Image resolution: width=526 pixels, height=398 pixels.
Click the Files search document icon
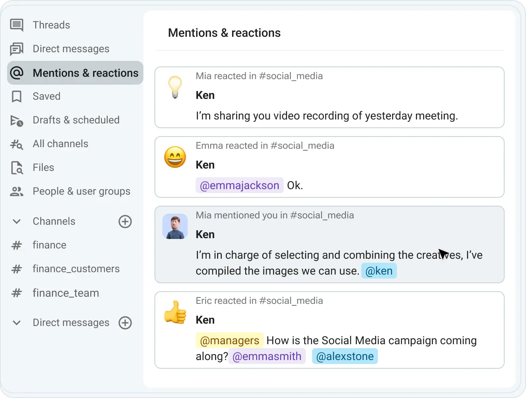pos(17,168)
